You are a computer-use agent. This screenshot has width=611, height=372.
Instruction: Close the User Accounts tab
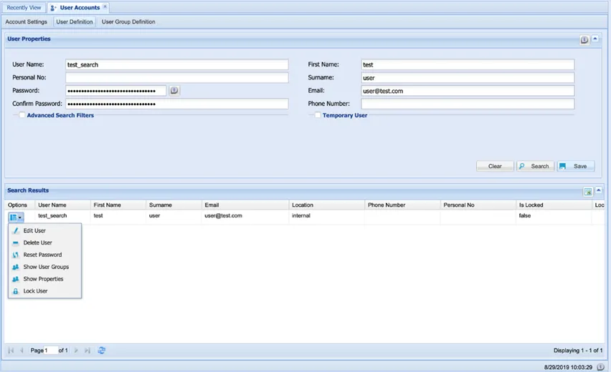105,6
